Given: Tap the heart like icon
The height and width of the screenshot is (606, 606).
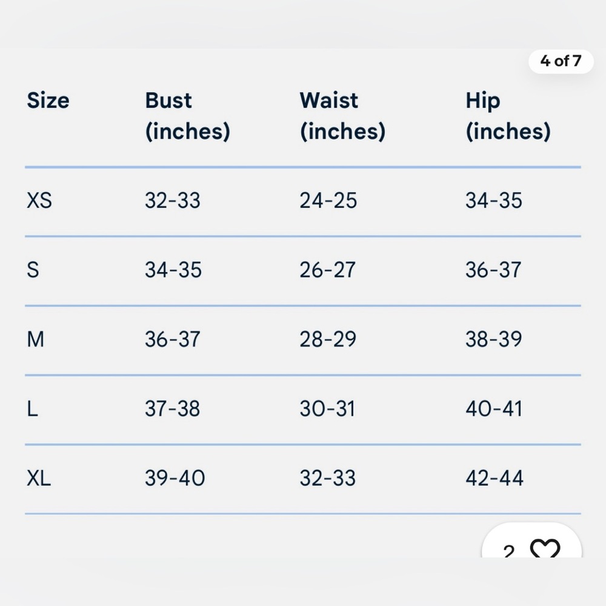Looking at the screenshot, I should tap(545, 548).
